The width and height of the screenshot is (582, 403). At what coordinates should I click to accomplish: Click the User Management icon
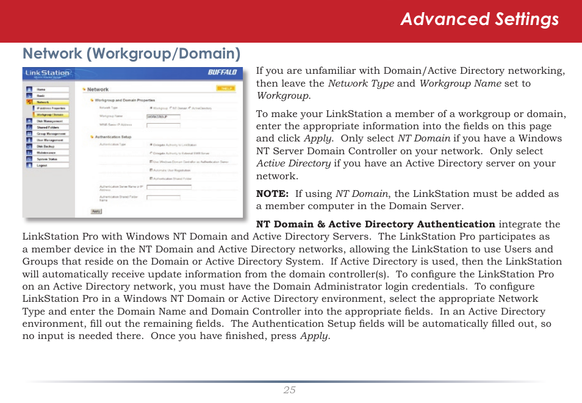tap(29, 140)
